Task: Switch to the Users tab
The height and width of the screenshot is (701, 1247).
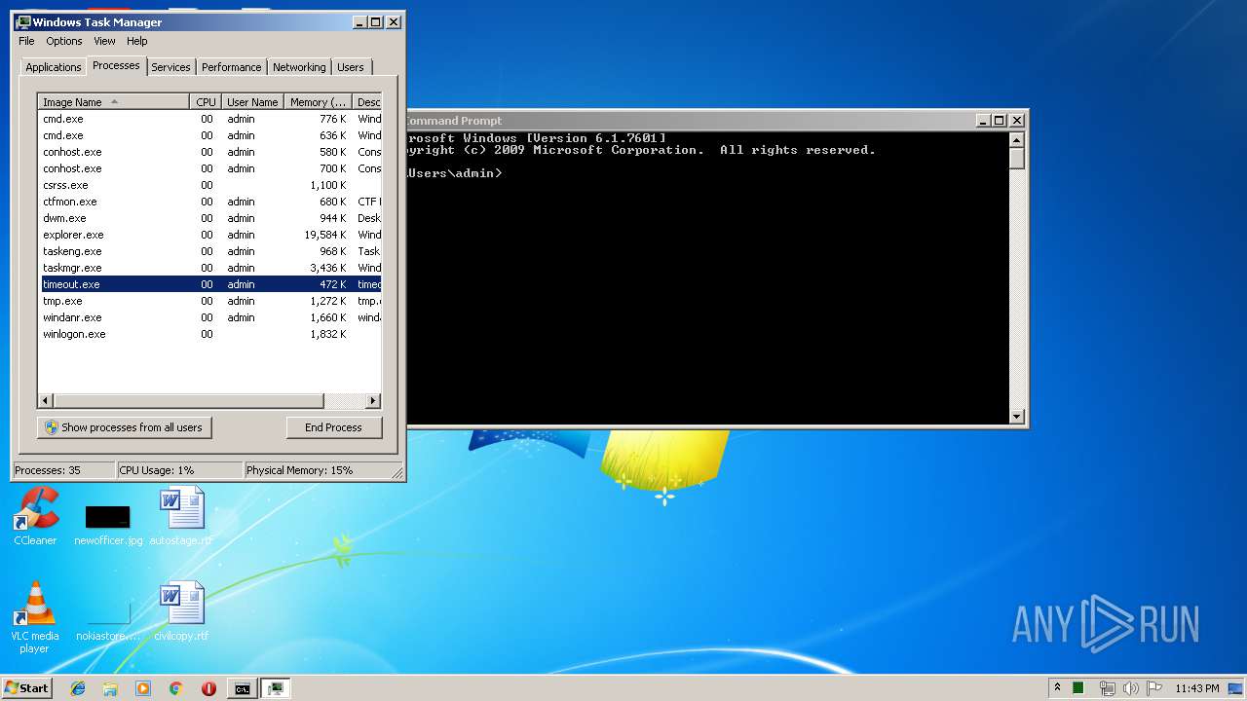Action: pos(351,67)
